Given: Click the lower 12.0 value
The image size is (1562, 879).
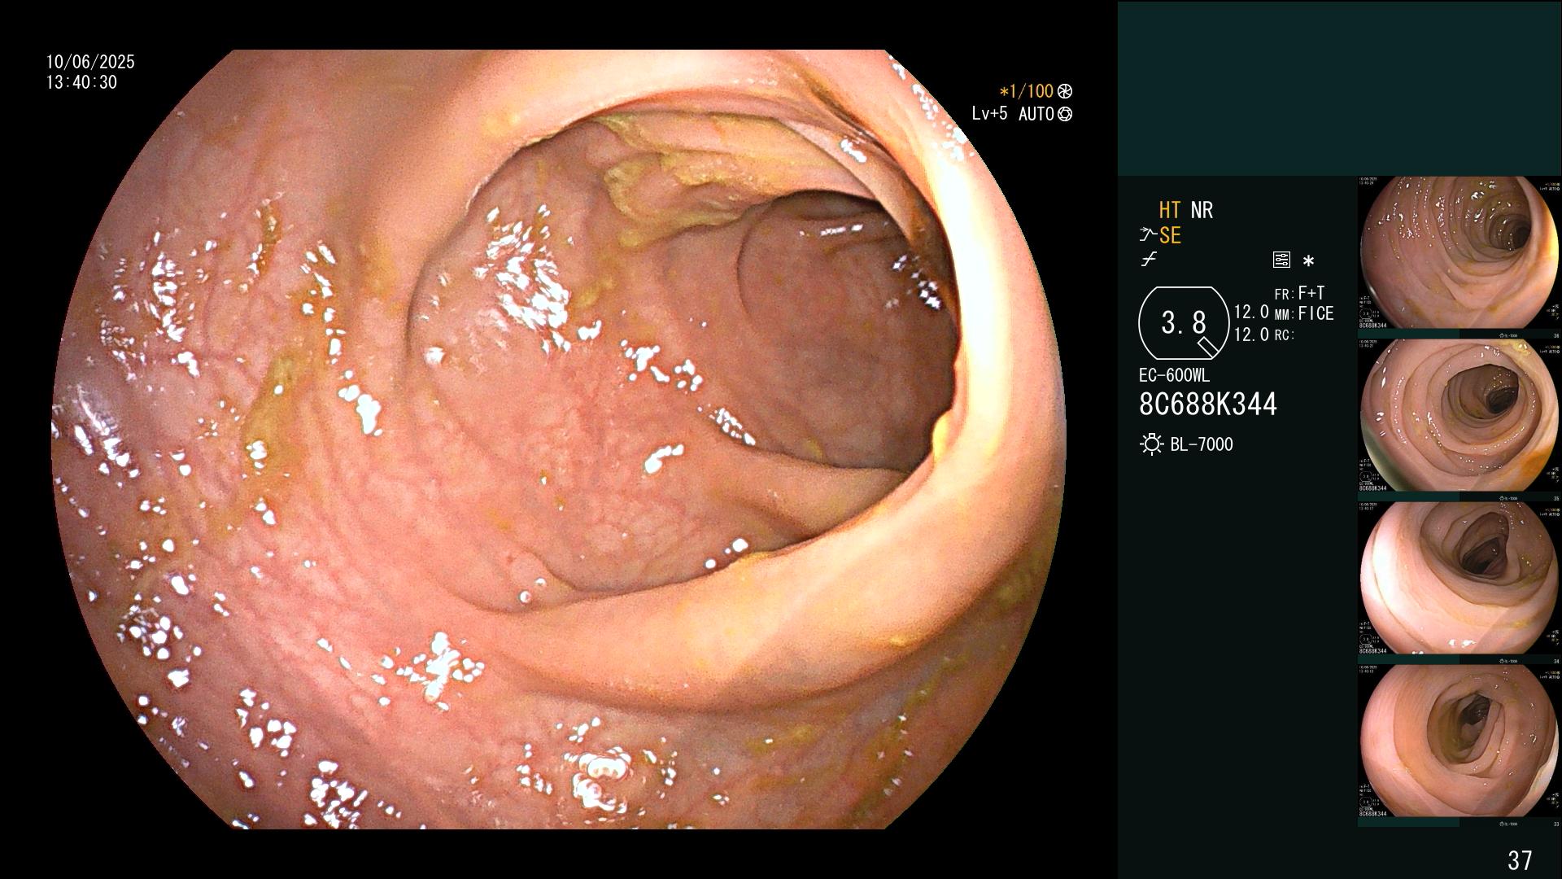Looking at the screenshot, I should tap(1251, 334).
